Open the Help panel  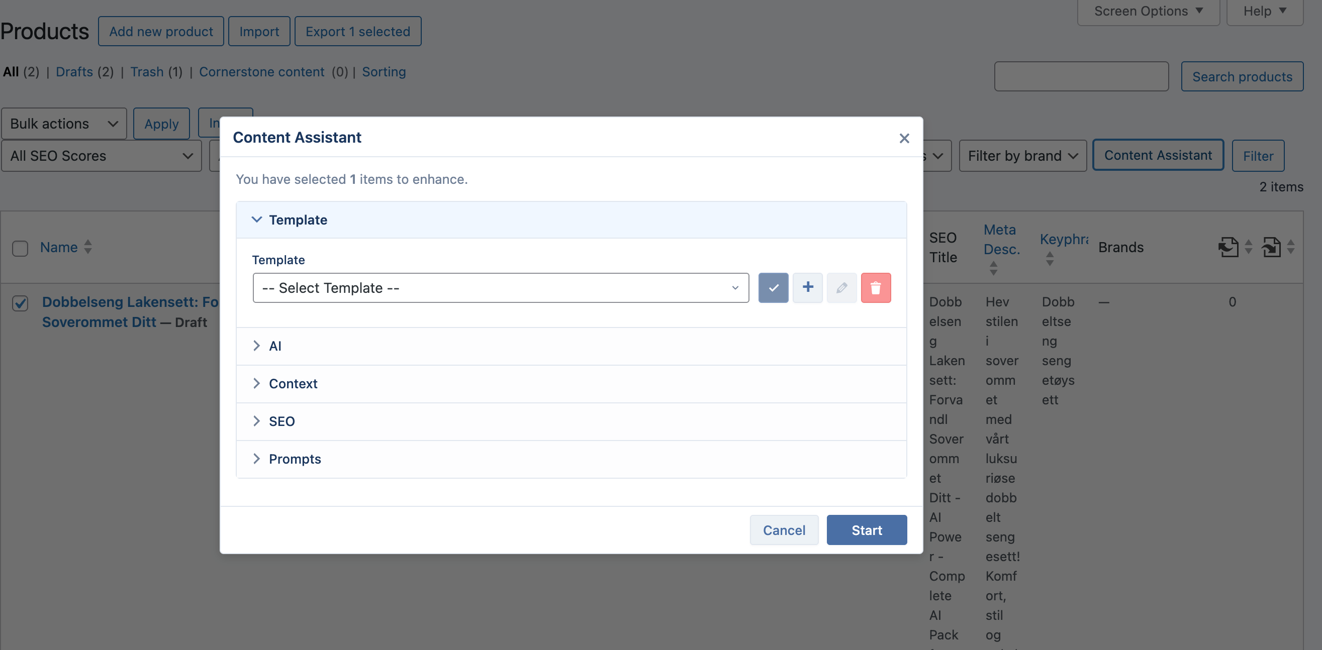[x=1265, y=11]
